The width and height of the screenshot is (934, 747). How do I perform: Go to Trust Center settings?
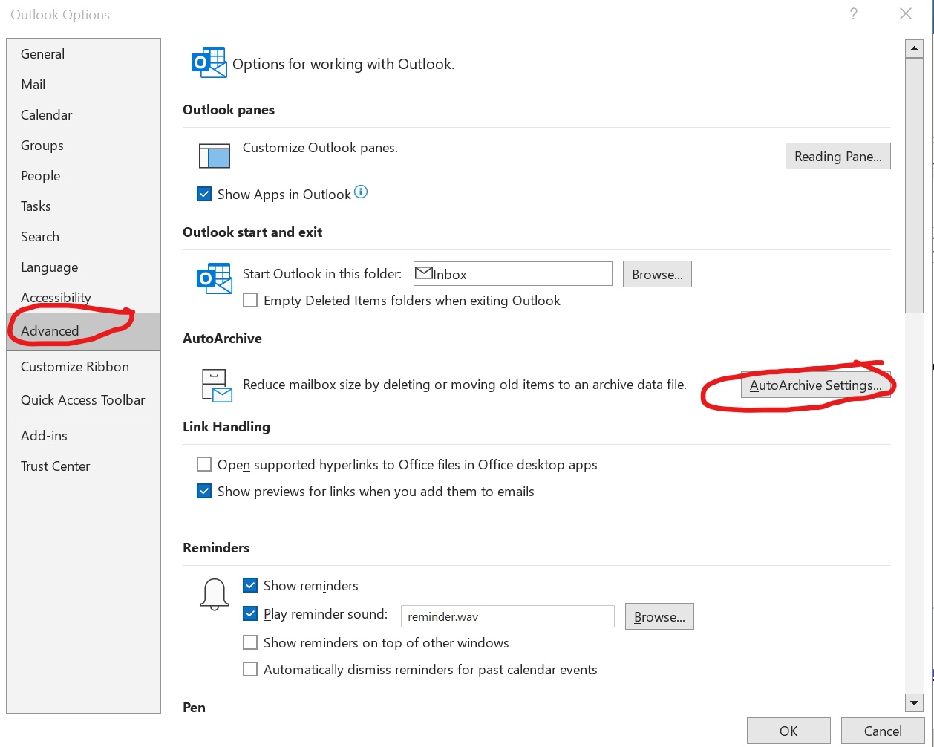(x=83, y=466)
